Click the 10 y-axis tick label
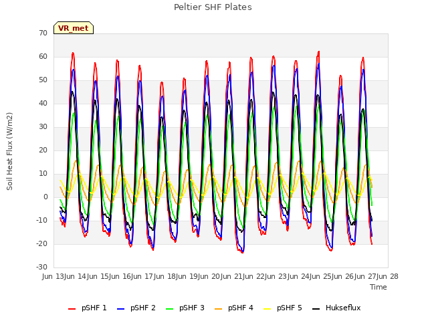 click(x=43, y=174)
